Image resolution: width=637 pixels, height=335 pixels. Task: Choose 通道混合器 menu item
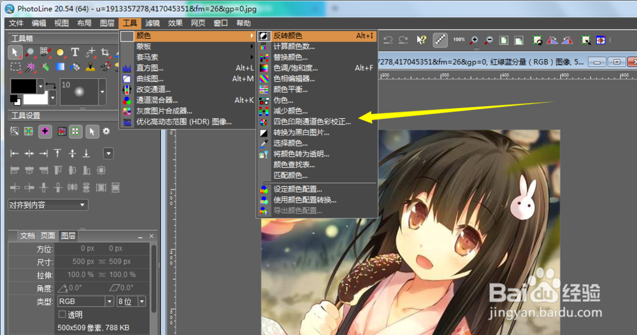click(x=188, y=100)
